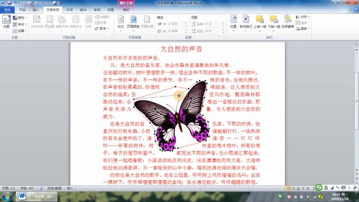Switch to the 开始 (Home) tab
This screenshot has height=202, width=359.
(22, 10)
